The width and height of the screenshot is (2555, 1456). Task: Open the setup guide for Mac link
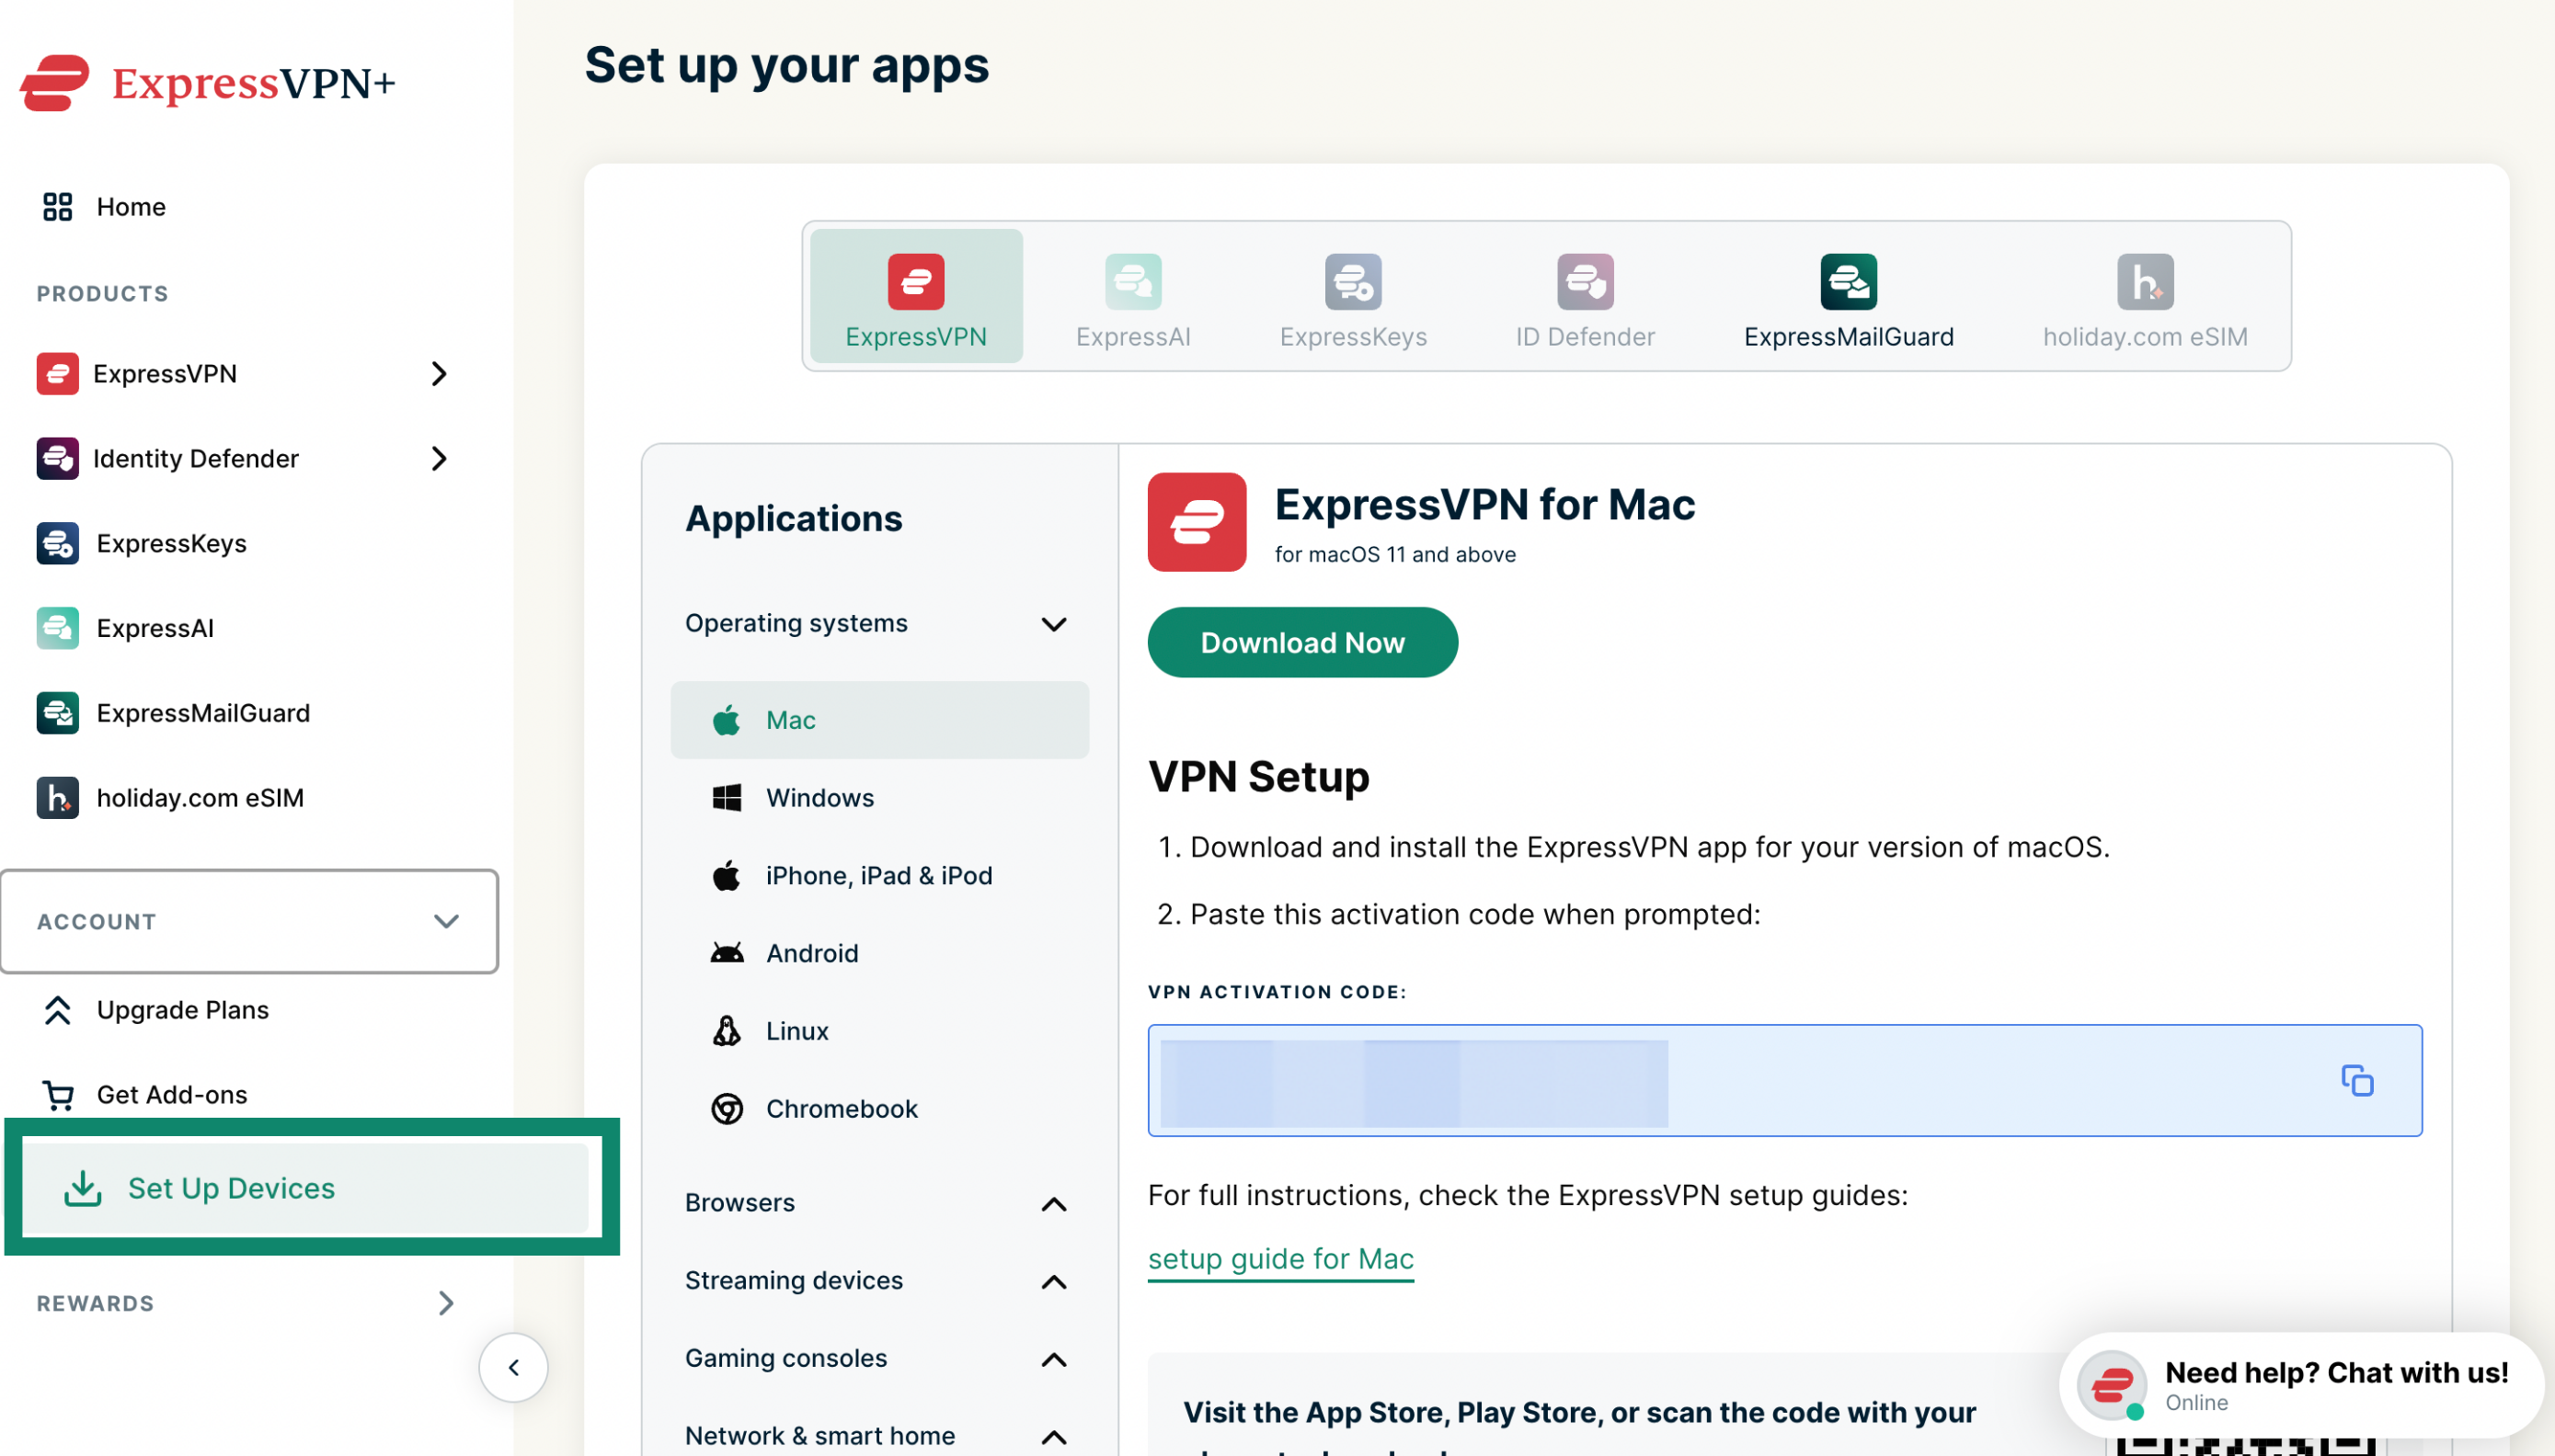(x=1279, y=1259)
